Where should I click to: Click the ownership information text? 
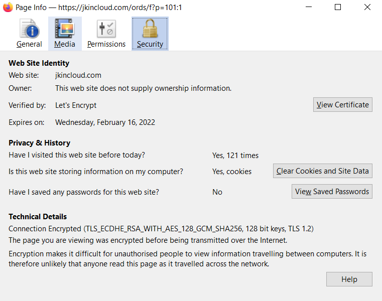point(143,88)
